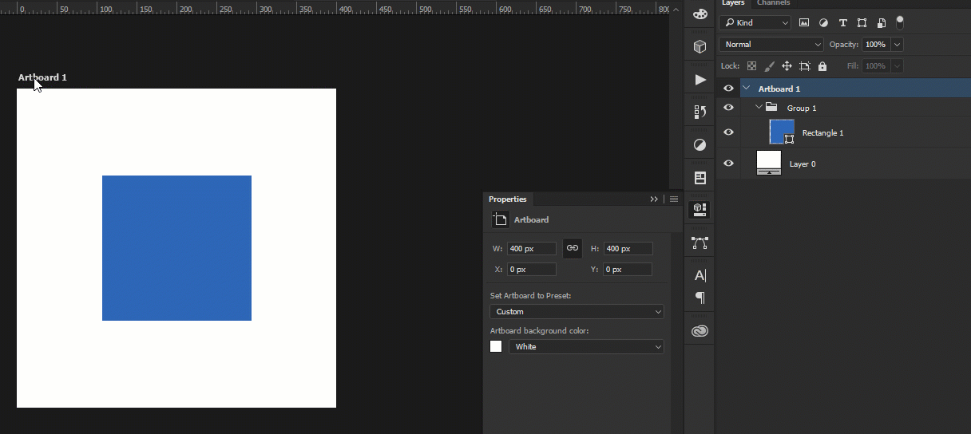The width and height of the screenshot is (971, 434).
Task: Select the Group 1 layer name
Action: [x=802, y=108]
